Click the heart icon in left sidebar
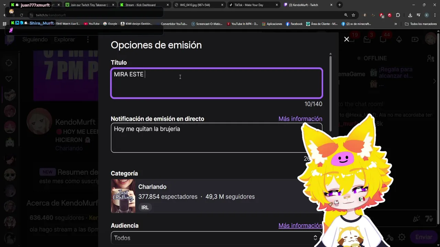440x247 pixels. click(x=9, y=79)
